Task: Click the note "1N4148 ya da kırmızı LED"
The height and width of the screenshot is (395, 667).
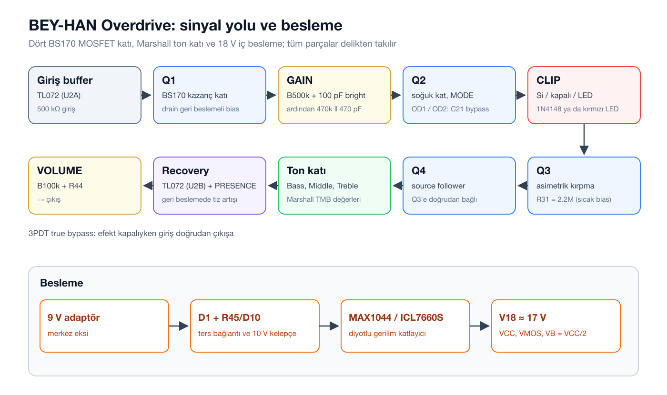Action: click(x=577, y=109)
